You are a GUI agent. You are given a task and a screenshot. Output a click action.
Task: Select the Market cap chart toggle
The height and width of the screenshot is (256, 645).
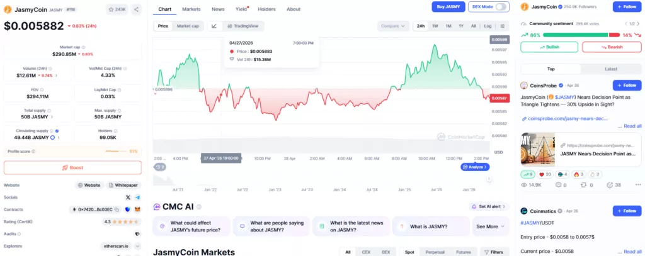[x=188, y=26]
